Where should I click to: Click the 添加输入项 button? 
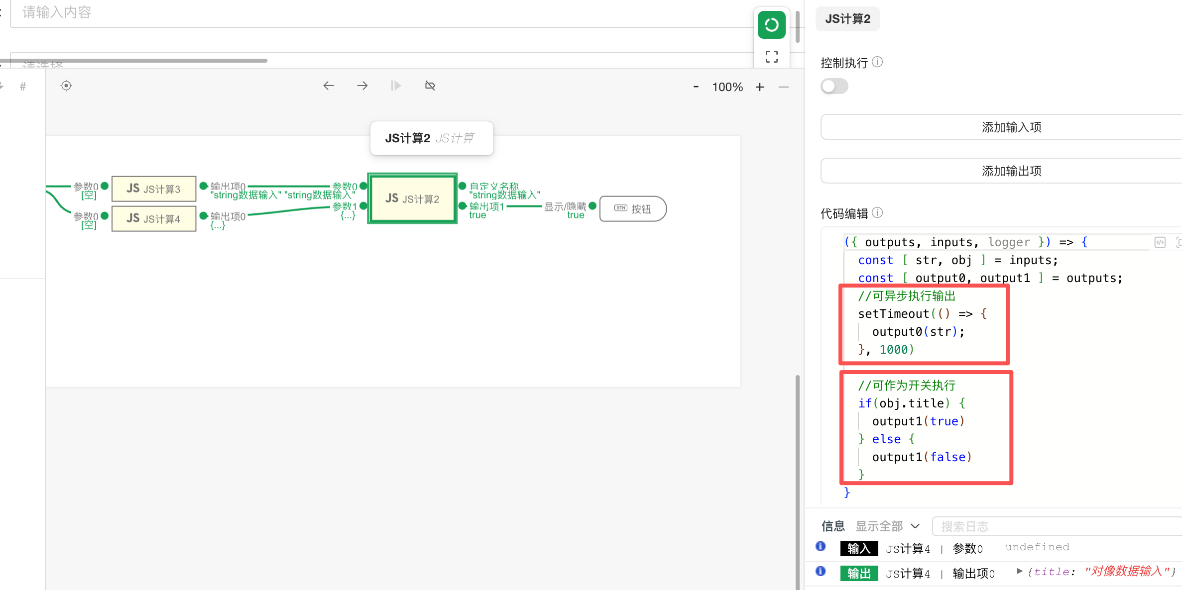1011,127
